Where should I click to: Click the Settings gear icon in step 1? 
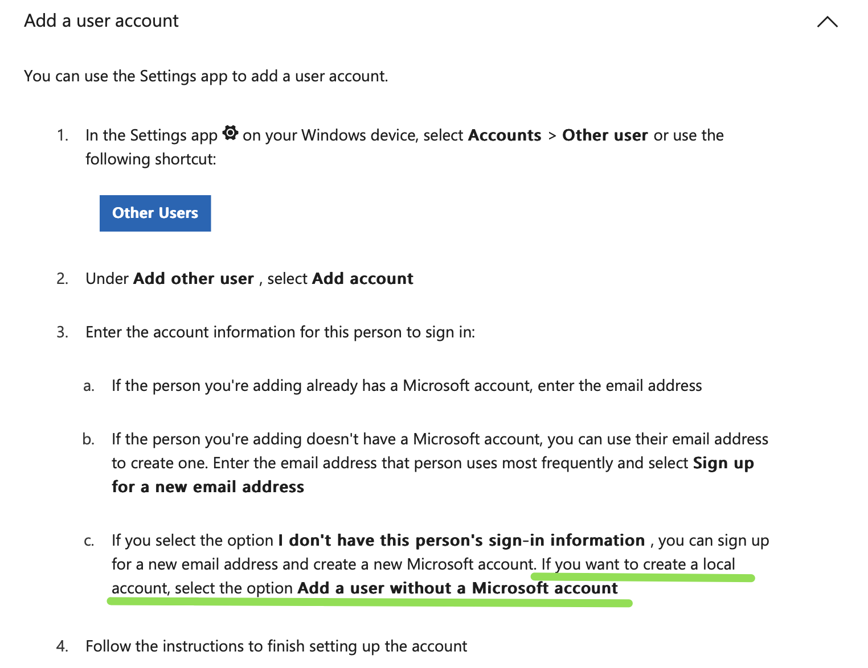[x=230, y=133]
